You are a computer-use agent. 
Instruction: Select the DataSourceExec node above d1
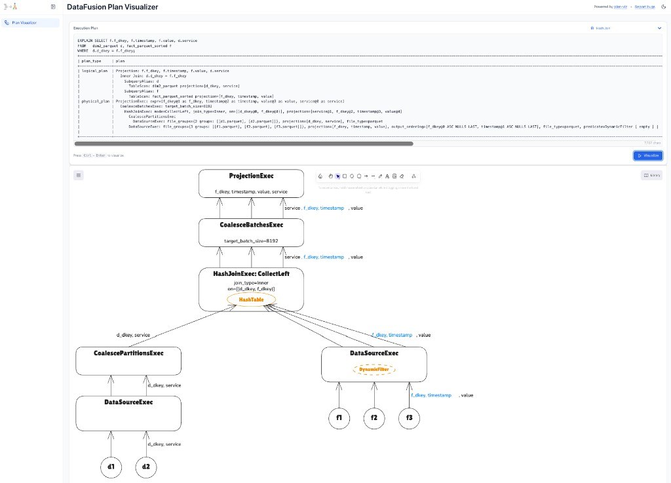tap(128, 414)
